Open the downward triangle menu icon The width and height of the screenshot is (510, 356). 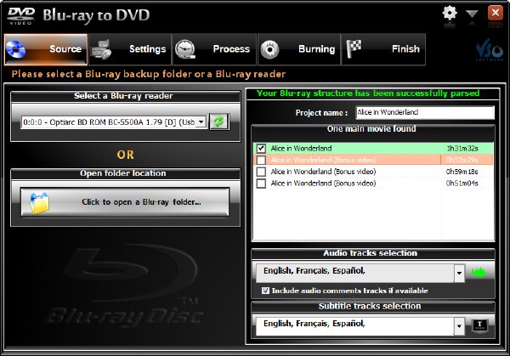pyautogui.click(x=472, y=14)
